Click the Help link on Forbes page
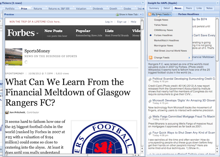This screenshot has width=220, height=157. [133, 22]
